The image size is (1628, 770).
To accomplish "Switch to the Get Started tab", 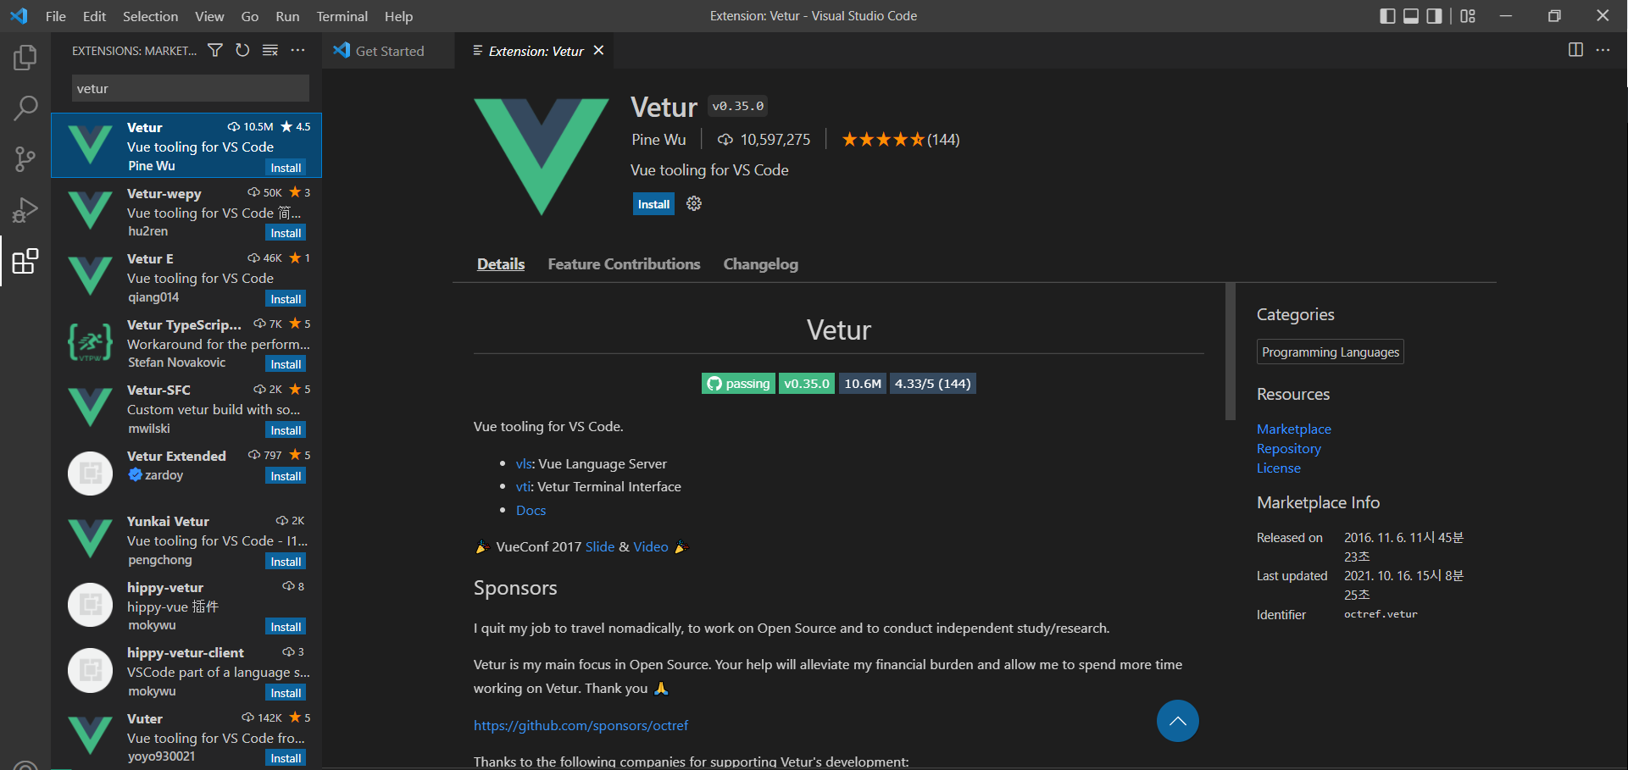I will pos(389,51).
